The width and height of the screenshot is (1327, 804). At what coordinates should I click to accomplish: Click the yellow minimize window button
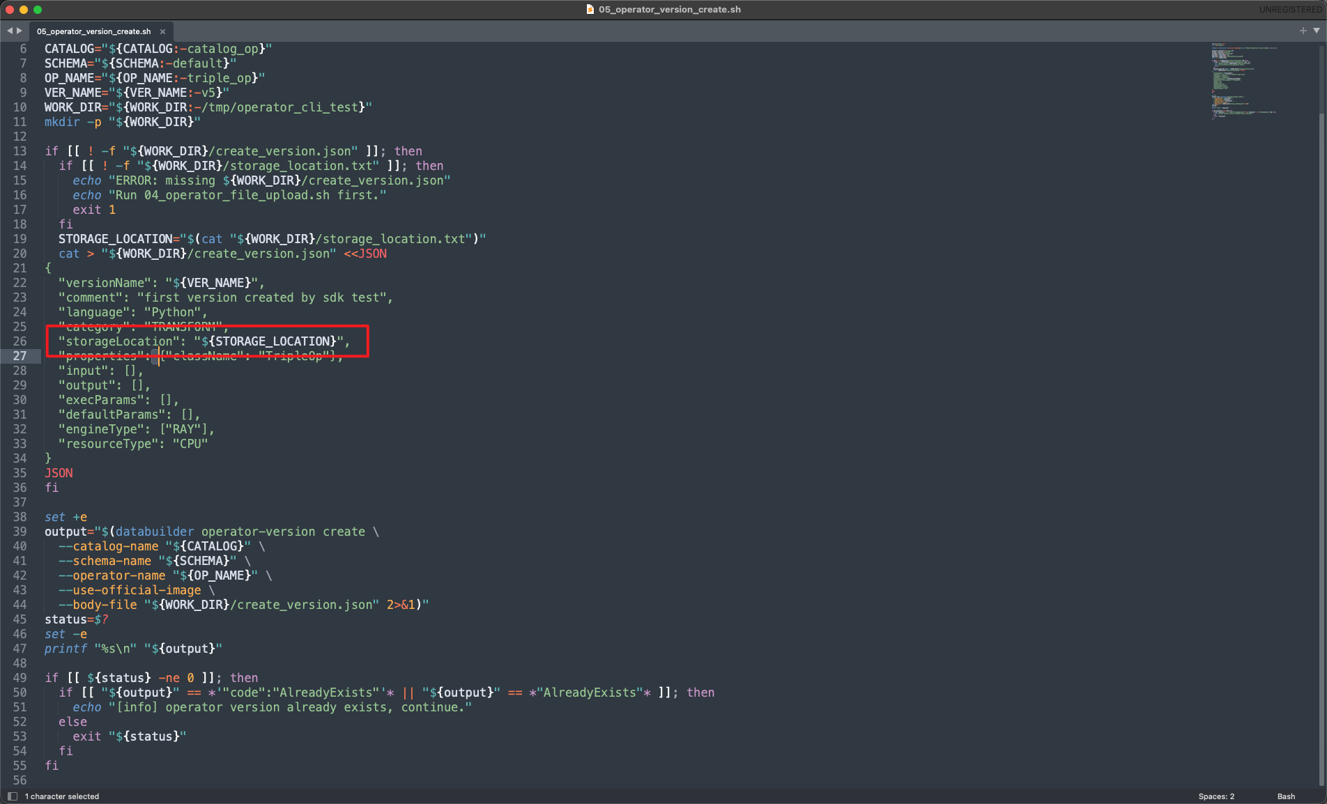click(x=24, y=10)
